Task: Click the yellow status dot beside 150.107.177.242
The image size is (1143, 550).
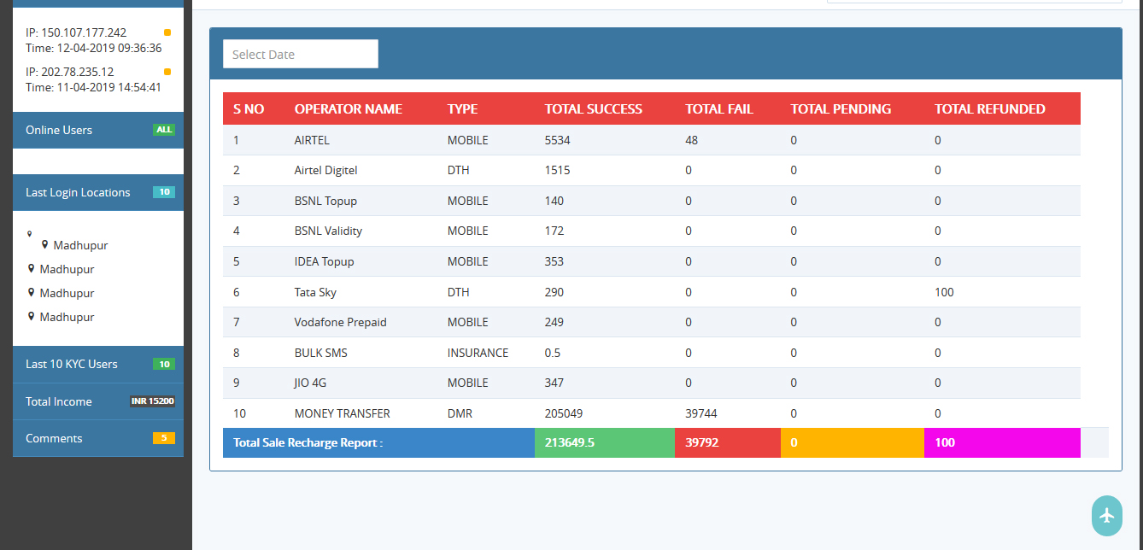Action: coord(167,32)
